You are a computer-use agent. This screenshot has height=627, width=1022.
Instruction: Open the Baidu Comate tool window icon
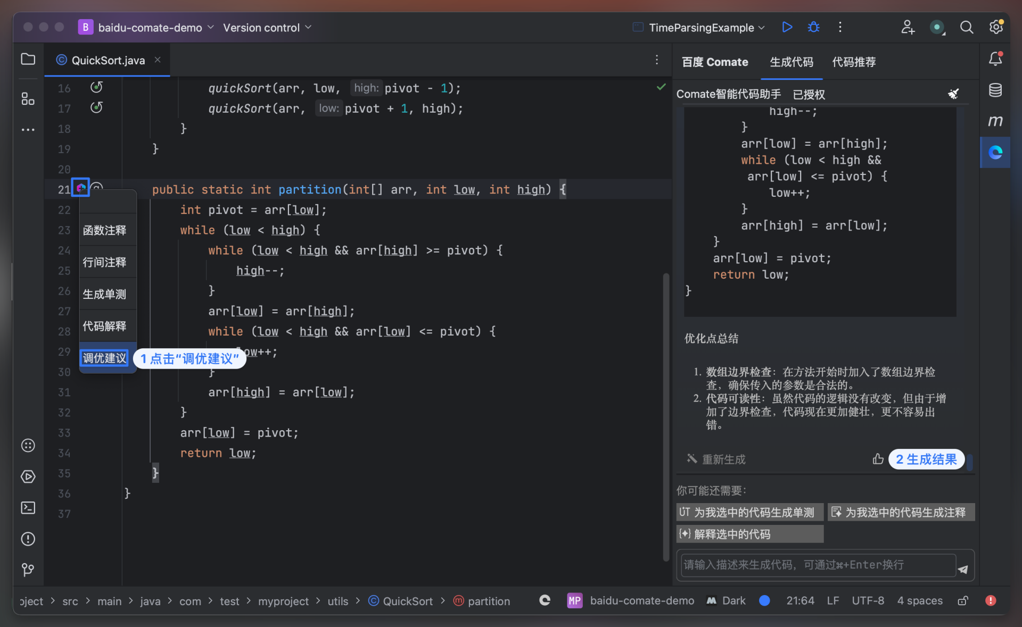point(995,153)
